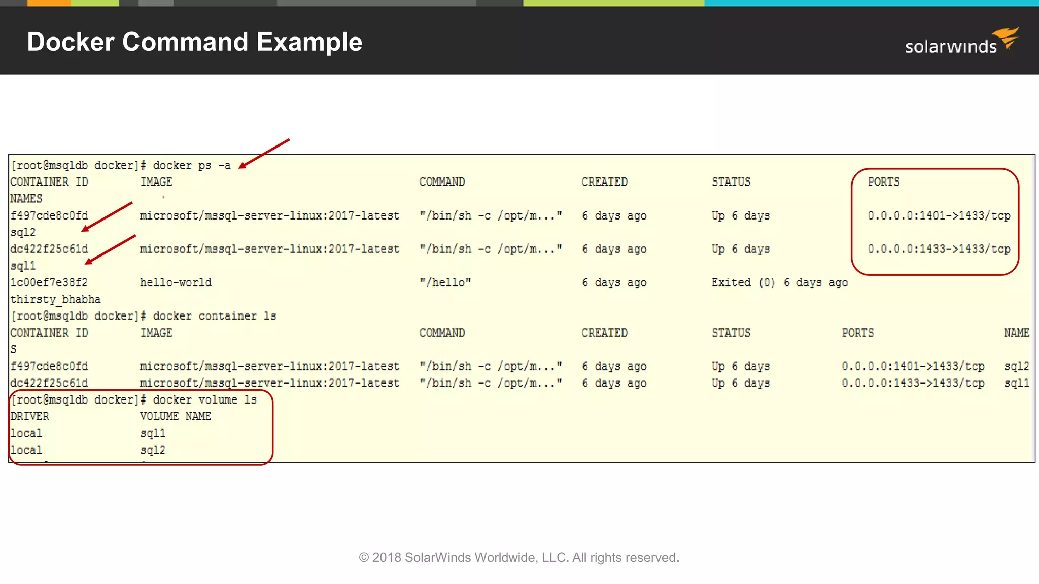Click the 'docker container ls' command
Image resolution: width=1039 pixels, height=584 pixels.
pyautogui.click(x=215, y=316)
